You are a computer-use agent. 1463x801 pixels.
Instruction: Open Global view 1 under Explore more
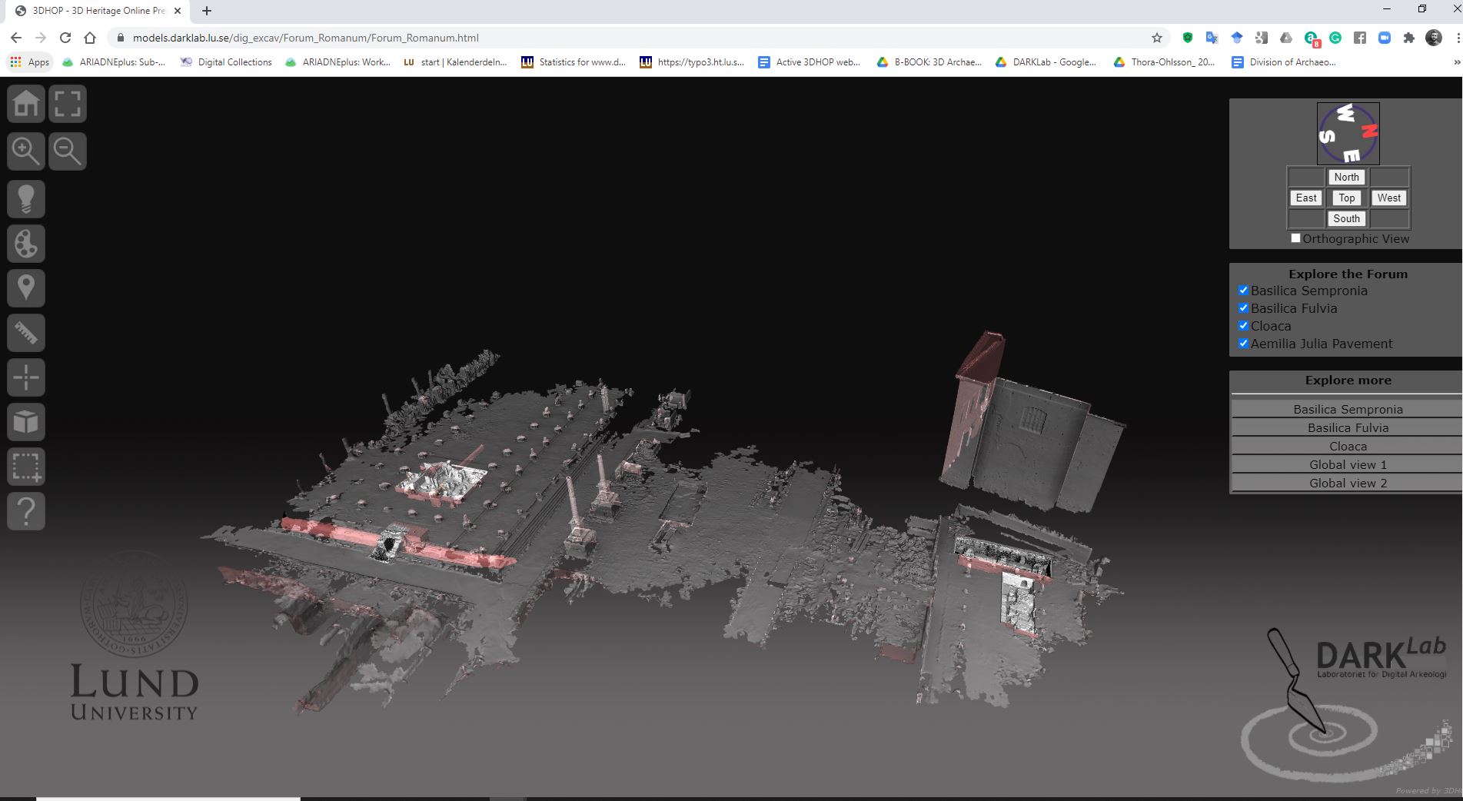[1347, 464]
